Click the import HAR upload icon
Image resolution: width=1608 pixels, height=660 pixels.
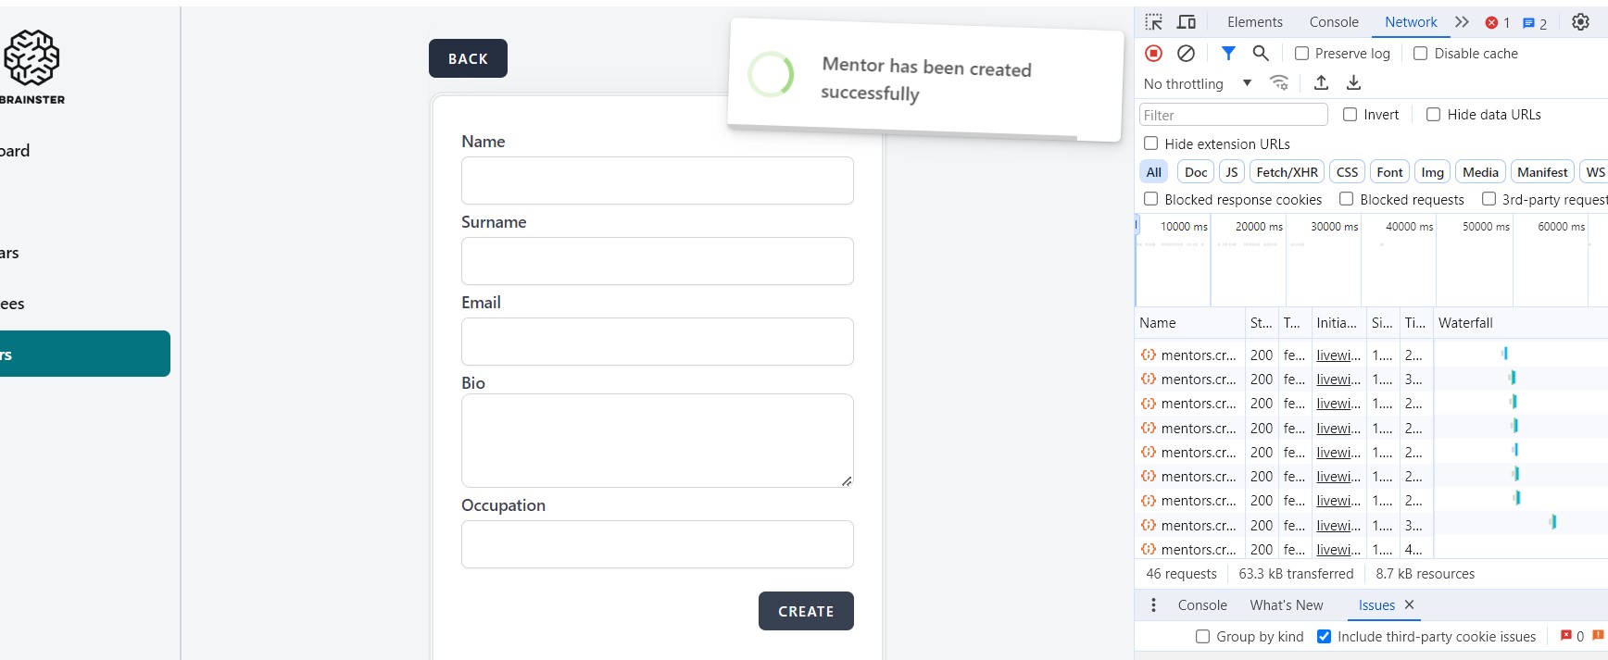tap(1322, 83)
